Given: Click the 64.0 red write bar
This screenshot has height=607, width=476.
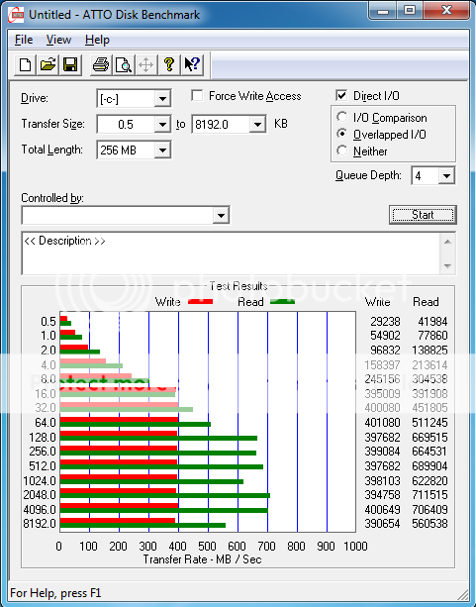Looking at the screenshot, I should [119, 419].
